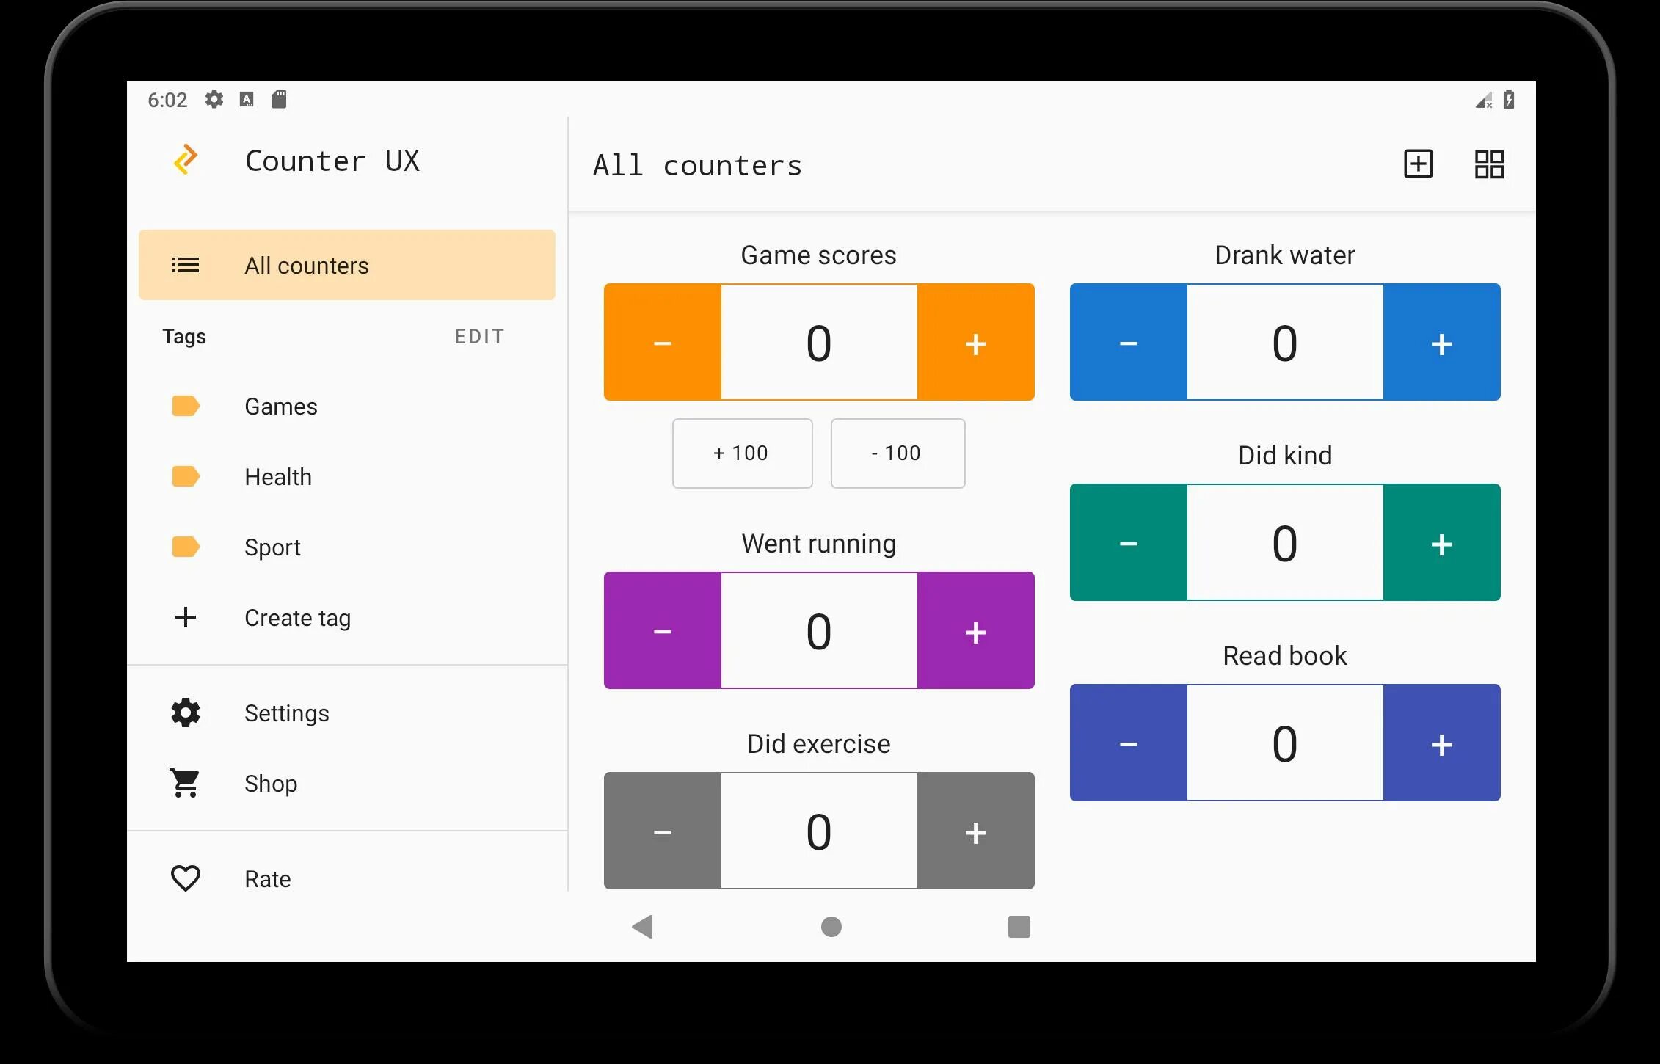1660x1064 pixels.
Task: Tap the Rate heart icon
Action: [x=186, y=878]
